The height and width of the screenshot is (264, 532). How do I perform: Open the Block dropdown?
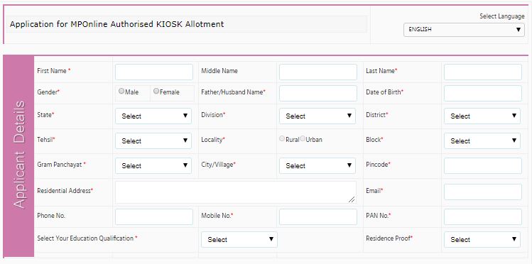click(482, 141)
